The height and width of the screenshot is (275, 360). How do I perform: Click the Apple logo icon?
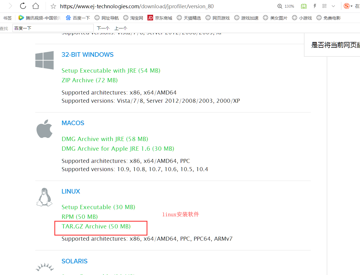[44, 129]
